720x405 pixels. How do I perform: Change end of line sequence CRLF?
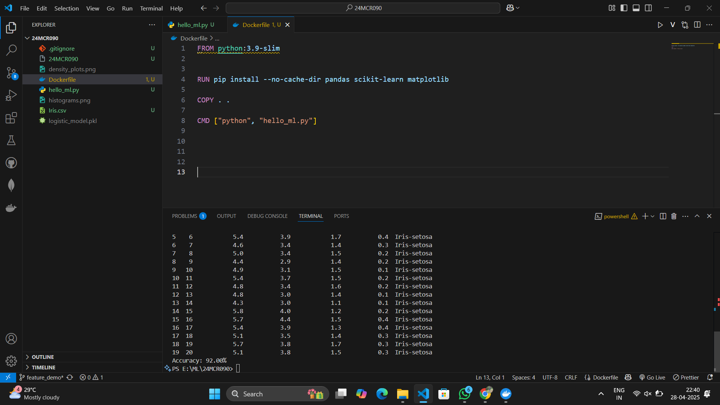571,377
